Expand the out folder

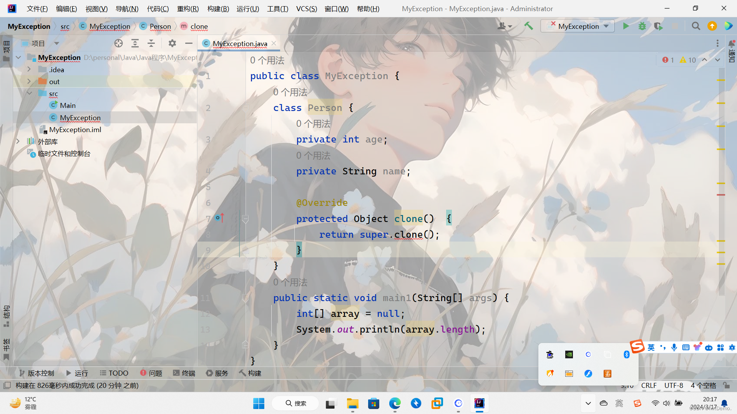[29, 81]
